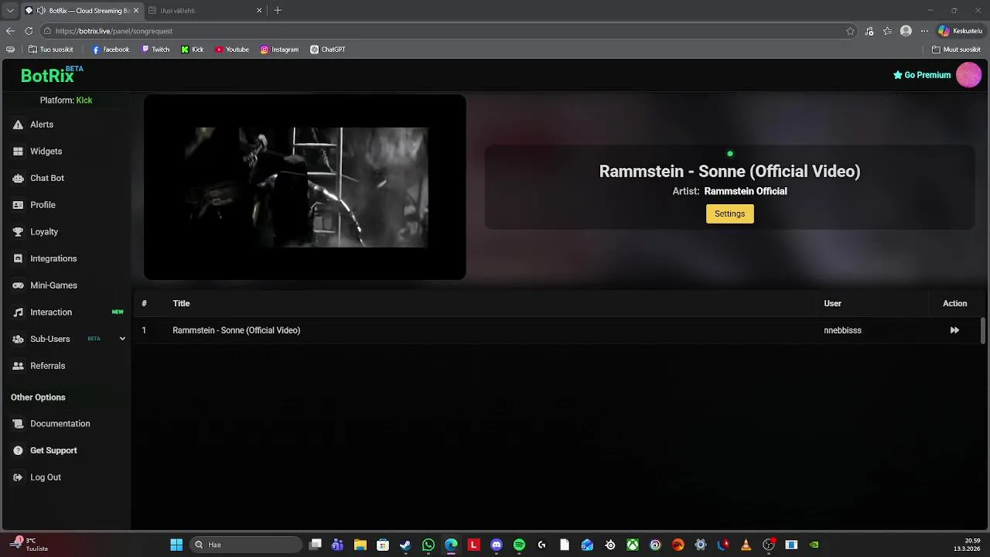Click the Rammstein video player thumbnail

(x=305, y=187)
